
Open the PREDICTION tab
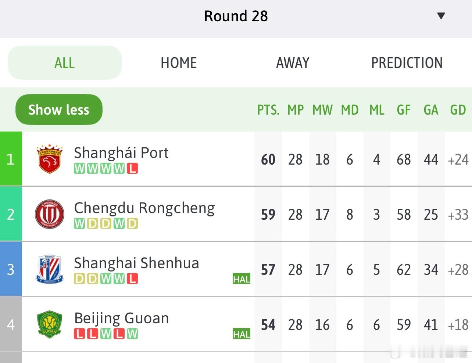pyautogui.click(x=407, y=63)
